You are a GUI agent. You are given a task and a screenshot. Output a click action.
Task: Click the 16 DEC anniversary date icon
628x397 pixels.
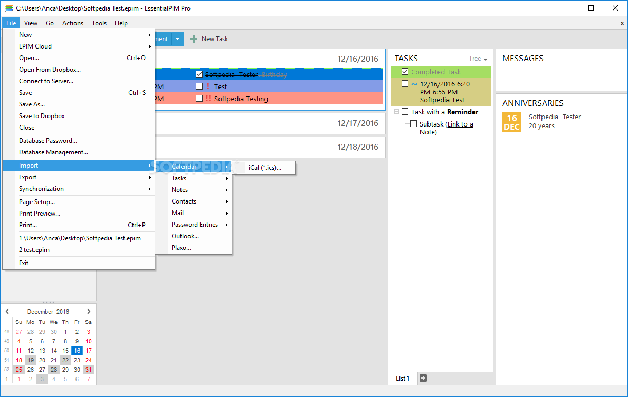[x=512, y=122]
